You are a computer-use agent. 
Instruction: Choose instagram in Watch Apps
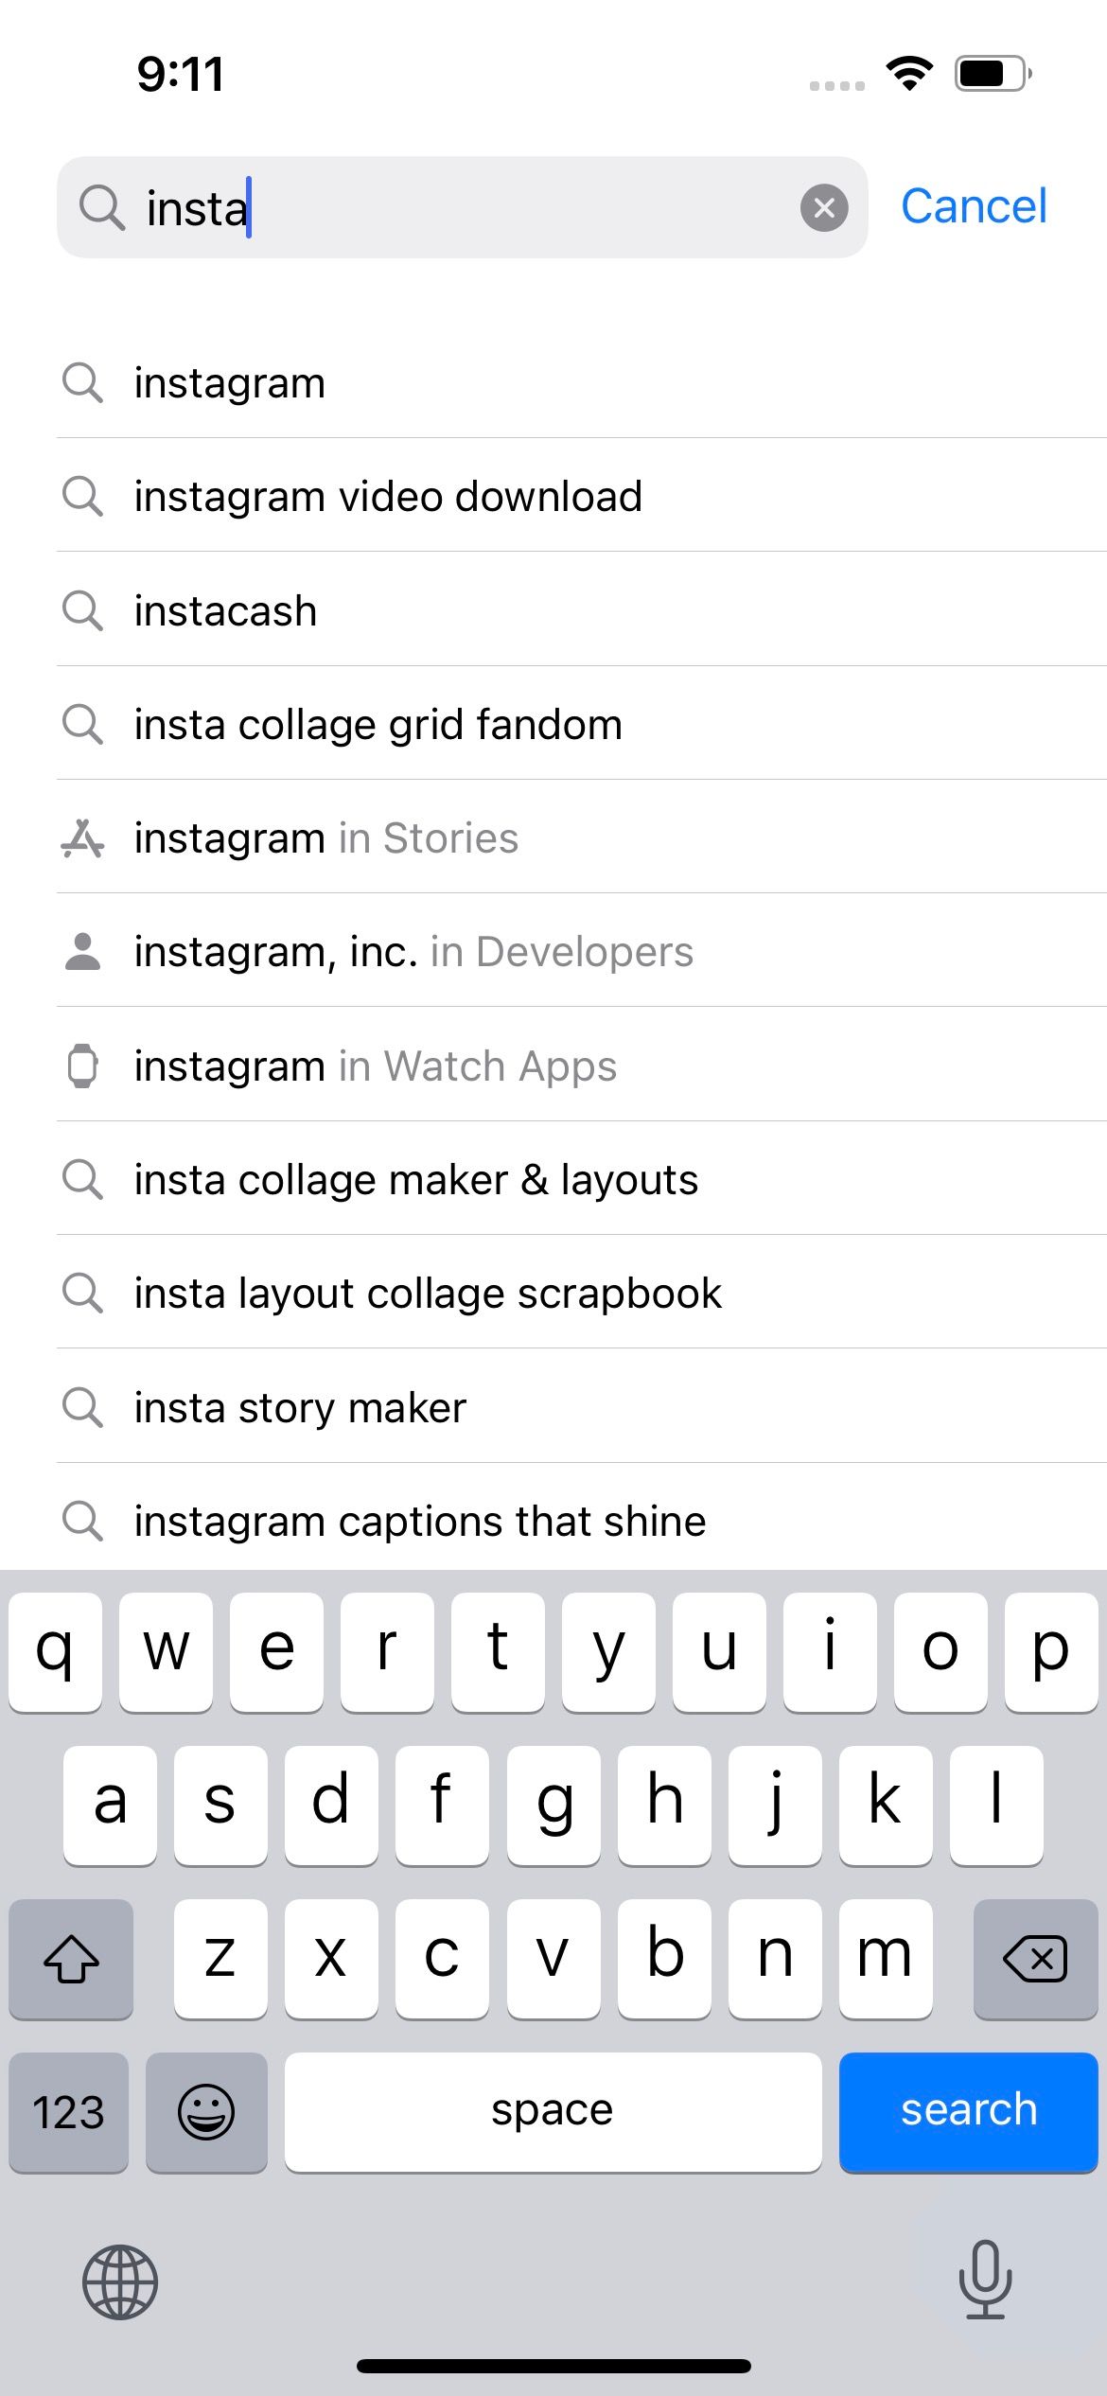582,1066
